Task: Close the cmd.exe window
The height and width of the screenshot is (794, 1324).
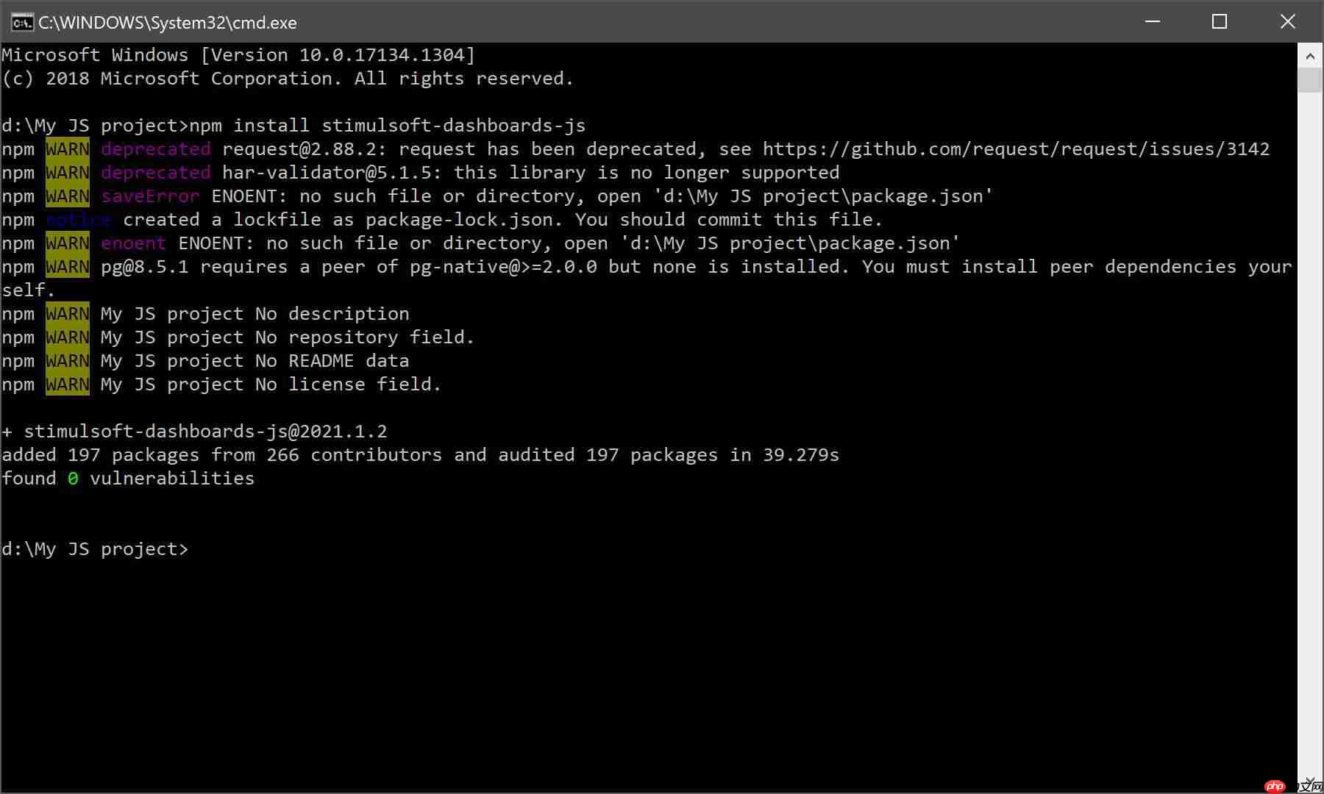Action: coord(1287,22)
